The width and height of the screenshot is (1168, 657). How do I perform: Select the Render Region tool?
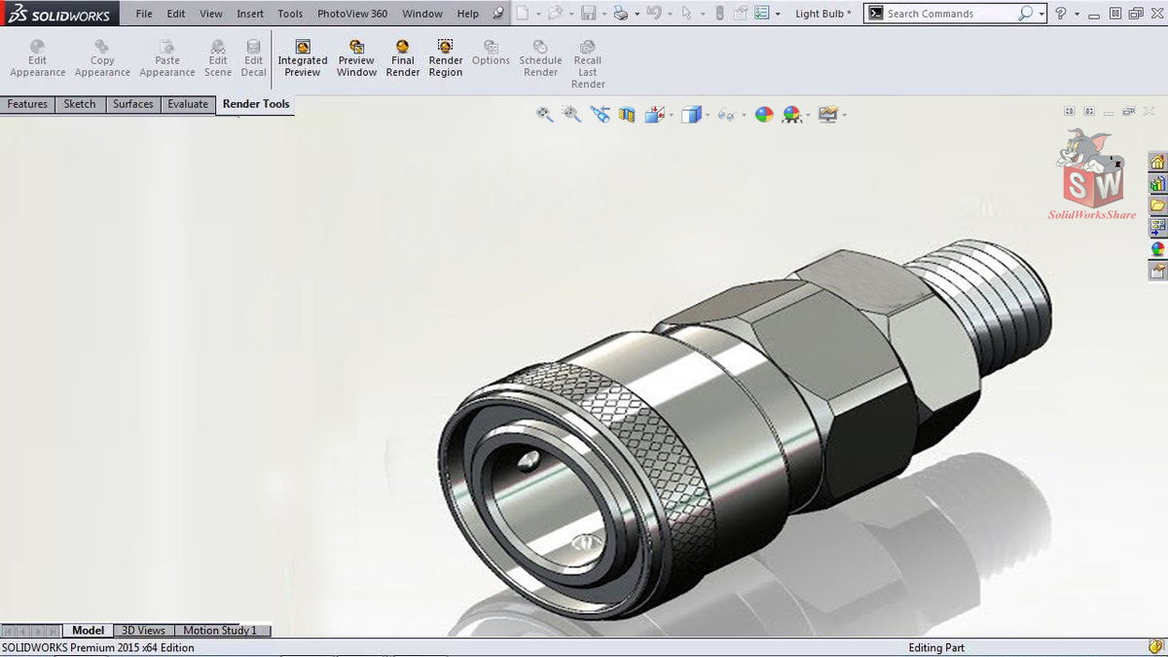click(x=446, y=59)
